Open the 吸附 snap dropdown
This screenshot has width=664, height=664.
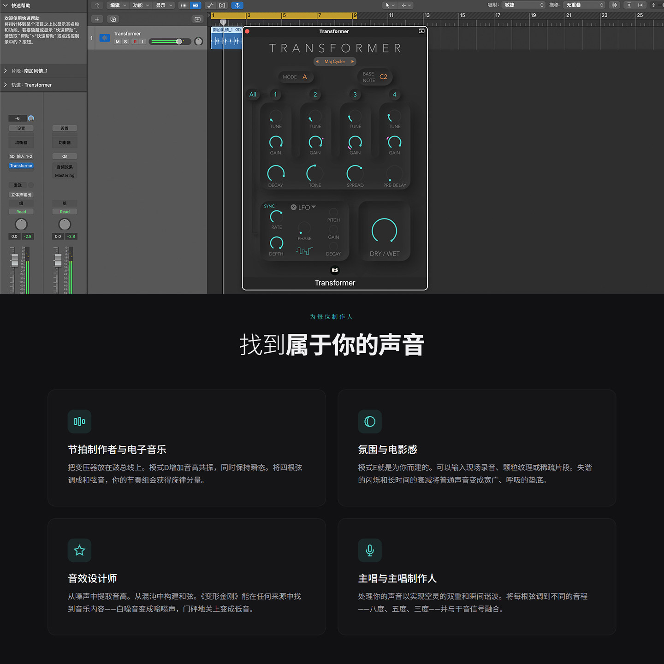[524, 5]
